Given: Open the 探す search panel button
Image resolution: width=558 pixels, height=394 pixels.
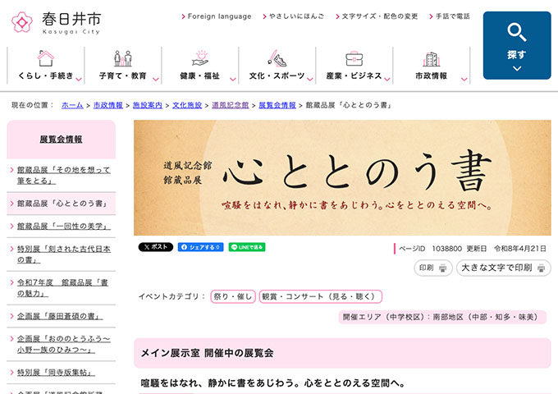Looking at the screenshot, I should pyautogui.click(x=517, y=45).
